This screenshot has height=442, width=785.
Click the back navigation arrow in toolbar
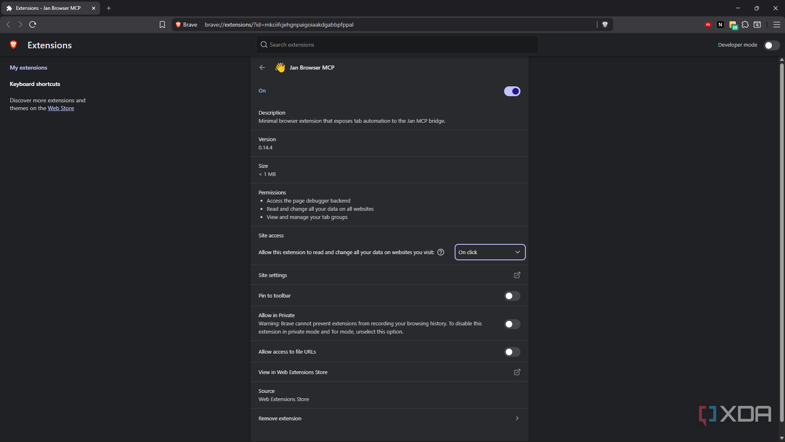tap(8, 25)
